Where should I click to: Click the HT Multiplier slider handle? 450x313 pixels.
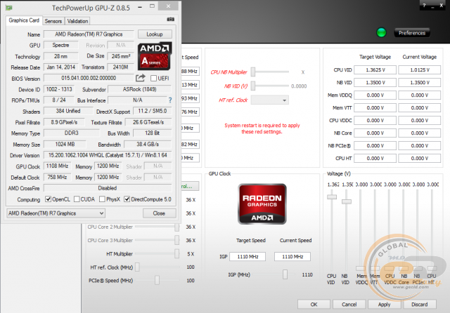pyautogui.click(x=176, y=253)
